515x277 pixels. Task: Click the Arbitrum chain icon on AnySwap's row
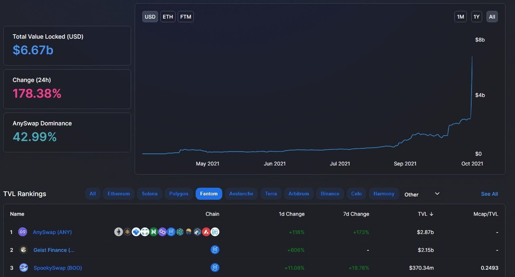pyautogui.click(x=197, y=232)
